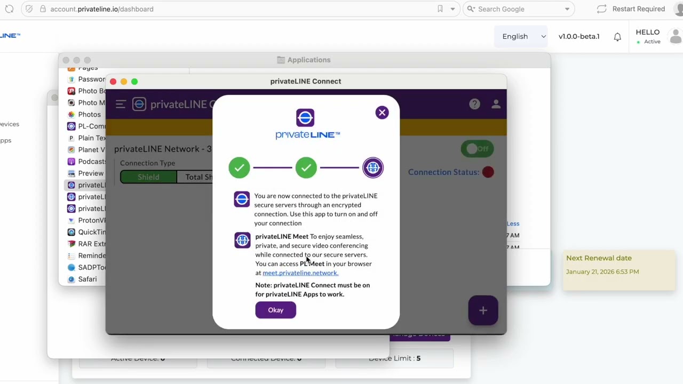Select ProtonVPN in Applications list

click(86, 220)
